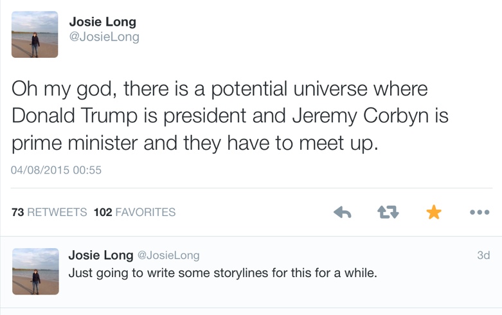Click 'potential universe' in the tweet text
This screenshot has width=502, height=315.
292,89
